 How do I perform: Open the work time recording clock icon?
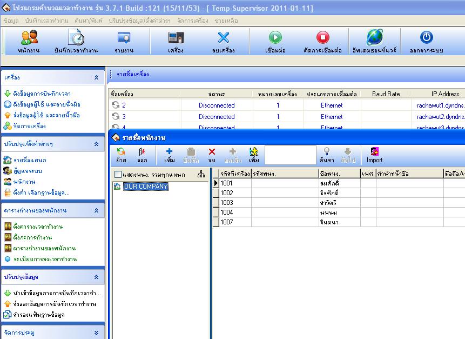[76, 37]
